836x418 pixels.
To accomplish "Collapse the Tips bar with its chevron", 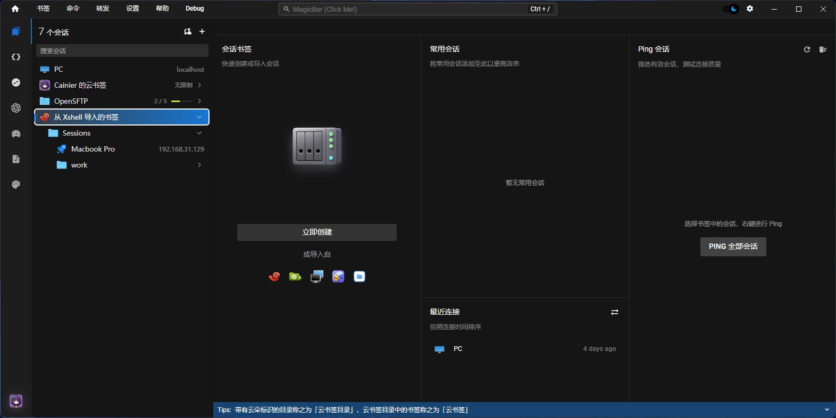I will tap(827, 410).
